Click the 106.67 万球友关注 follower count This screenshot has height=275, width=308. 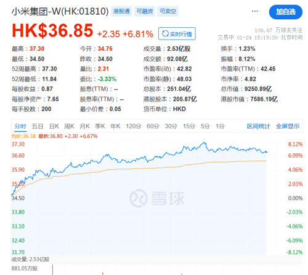(x=278, y=30)
